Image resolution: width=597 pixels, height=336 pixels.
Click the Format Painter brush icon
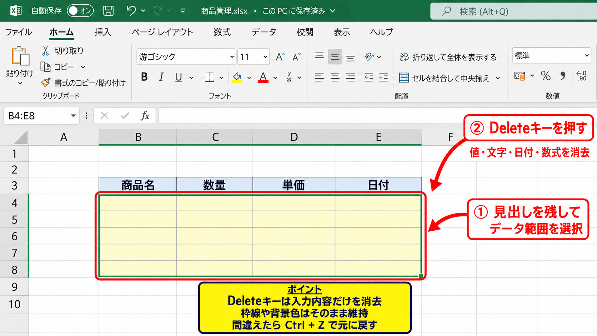(45, 83)
